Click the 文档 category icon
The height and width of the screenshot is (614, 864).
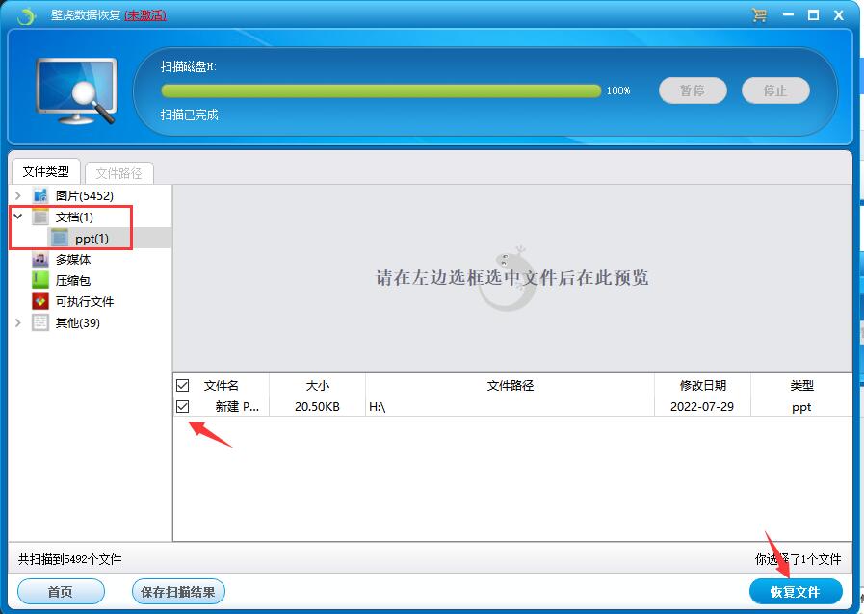coord(40,217)
